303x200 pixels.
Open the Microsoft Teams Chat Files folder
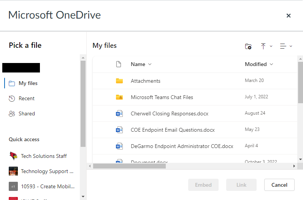point(162,97)
